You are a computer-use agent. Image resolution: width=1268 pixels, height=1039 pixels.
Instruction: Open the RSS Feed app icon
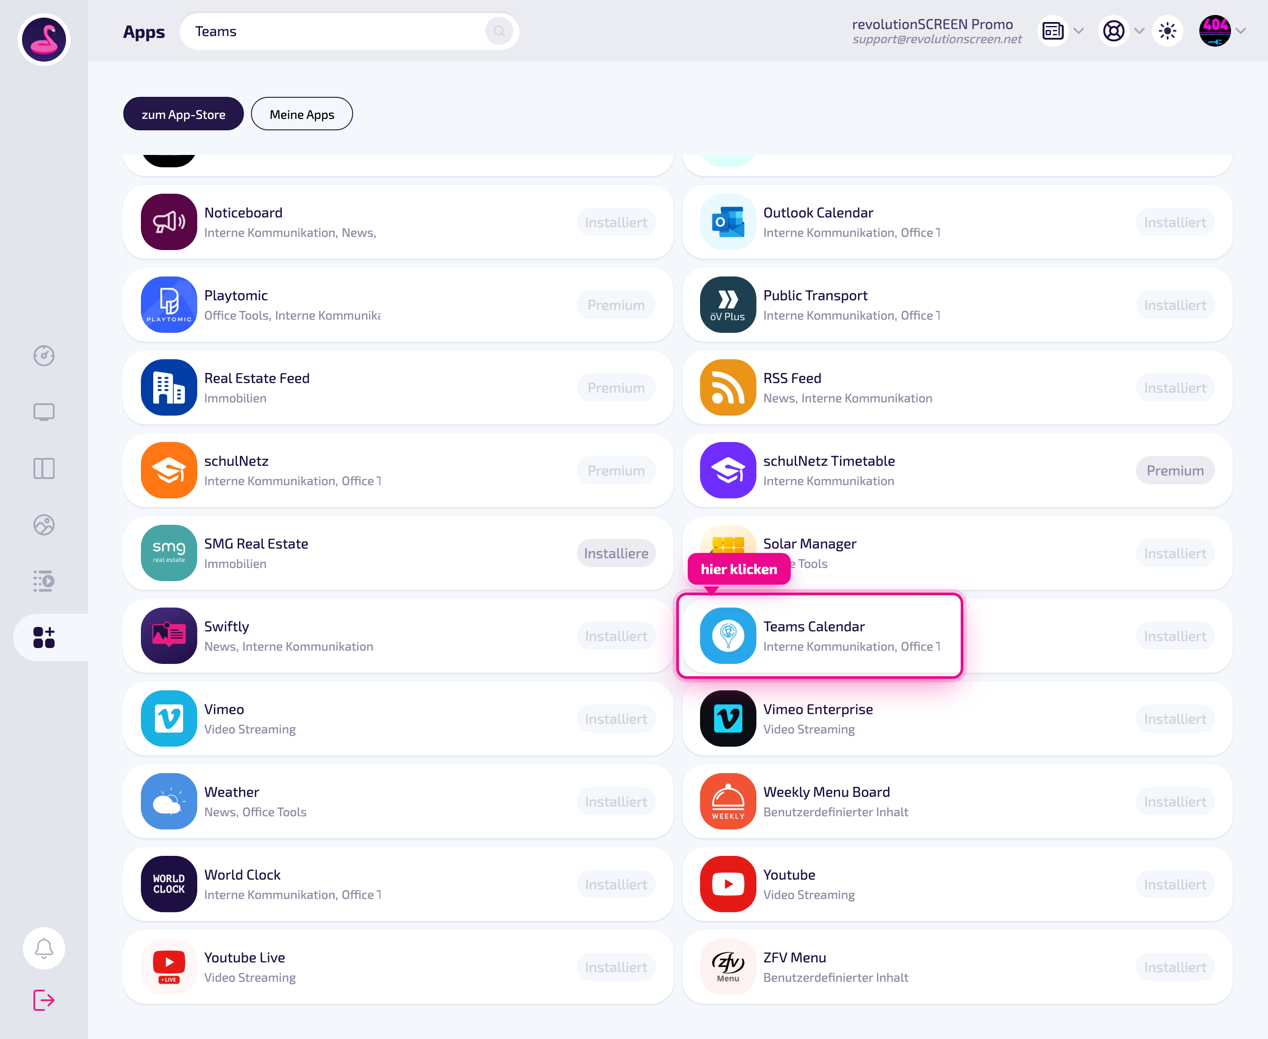pyautogui.click(x=728, y=387)
